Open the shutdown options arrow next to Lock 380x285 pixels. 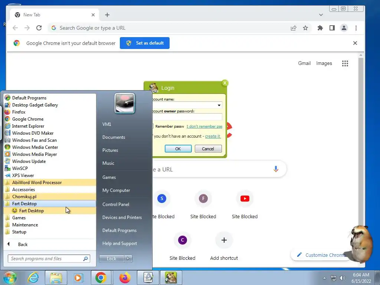coord(128,259)
